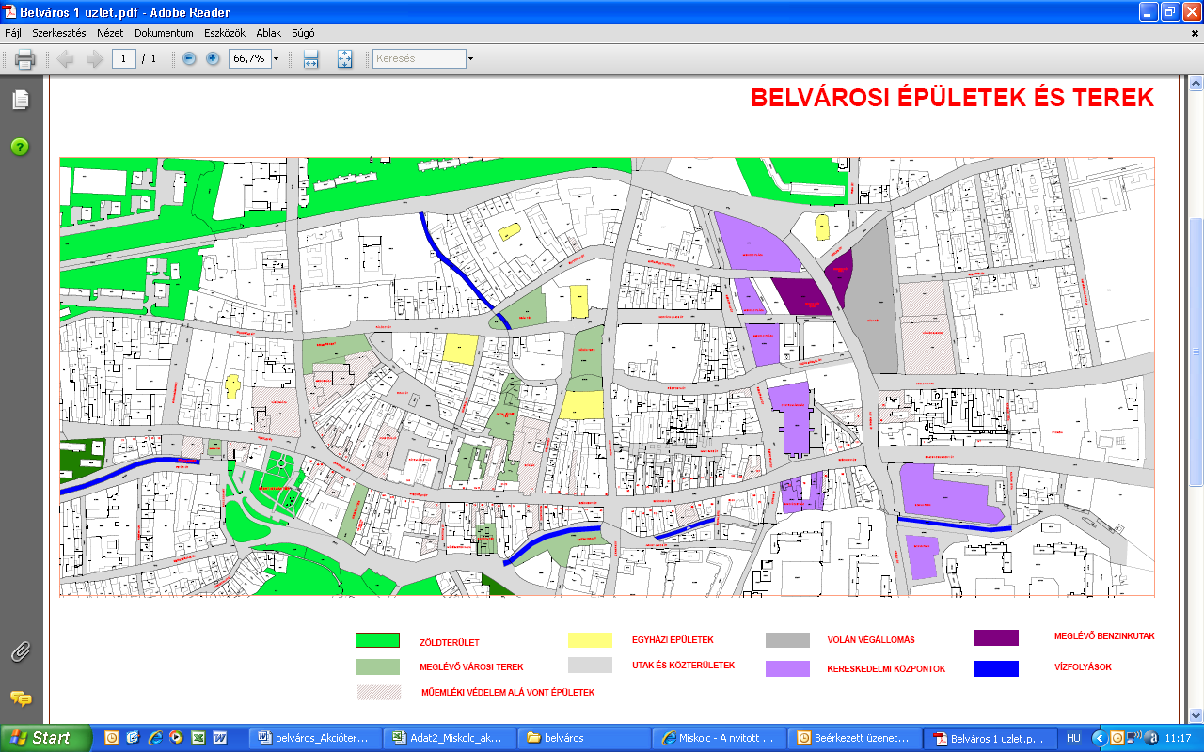Switch to Adat2_Miskolc Excel taskbar window

(x=451, y=738)
